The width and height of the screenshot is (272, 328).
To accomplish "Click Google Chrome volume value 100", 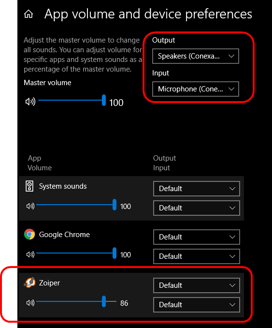I will coord(125,255).
